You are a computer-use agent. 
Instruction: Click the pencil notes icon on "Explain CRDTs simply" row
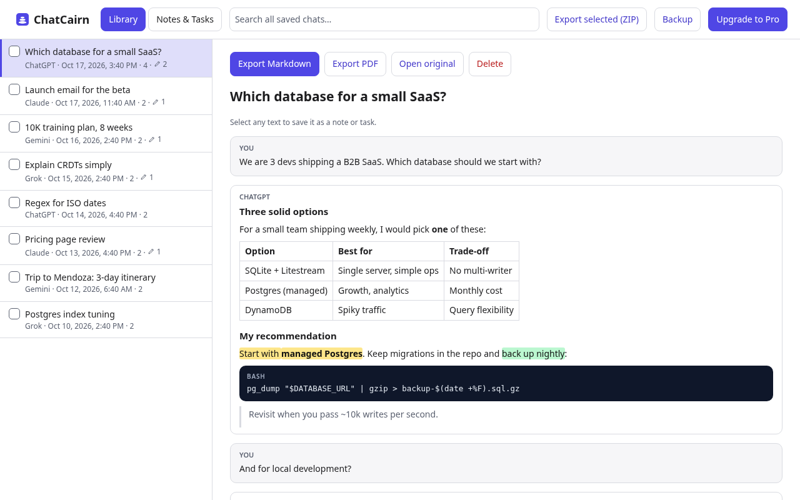pyautogui.click(x=144, y=177)
